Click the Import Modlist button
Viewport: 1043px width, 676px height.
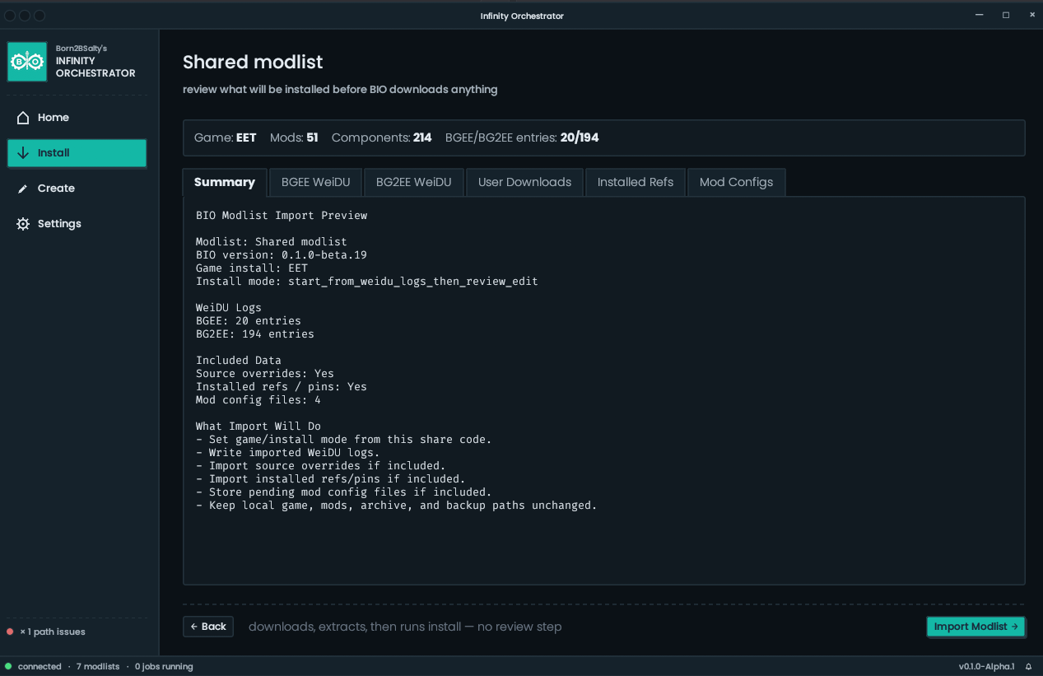click(x=975, y=627)
